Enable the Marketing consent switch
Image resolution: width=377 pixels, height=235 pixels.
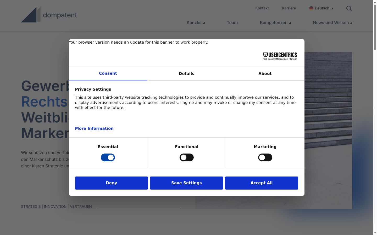(265, 157)
